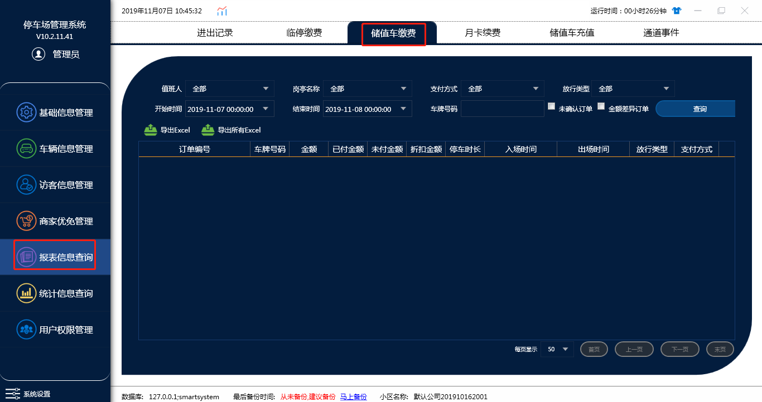This screenshot has height=402, width=762.
Task: Open the 岗亭名称 dropdown
Action: tap(368, 89)
